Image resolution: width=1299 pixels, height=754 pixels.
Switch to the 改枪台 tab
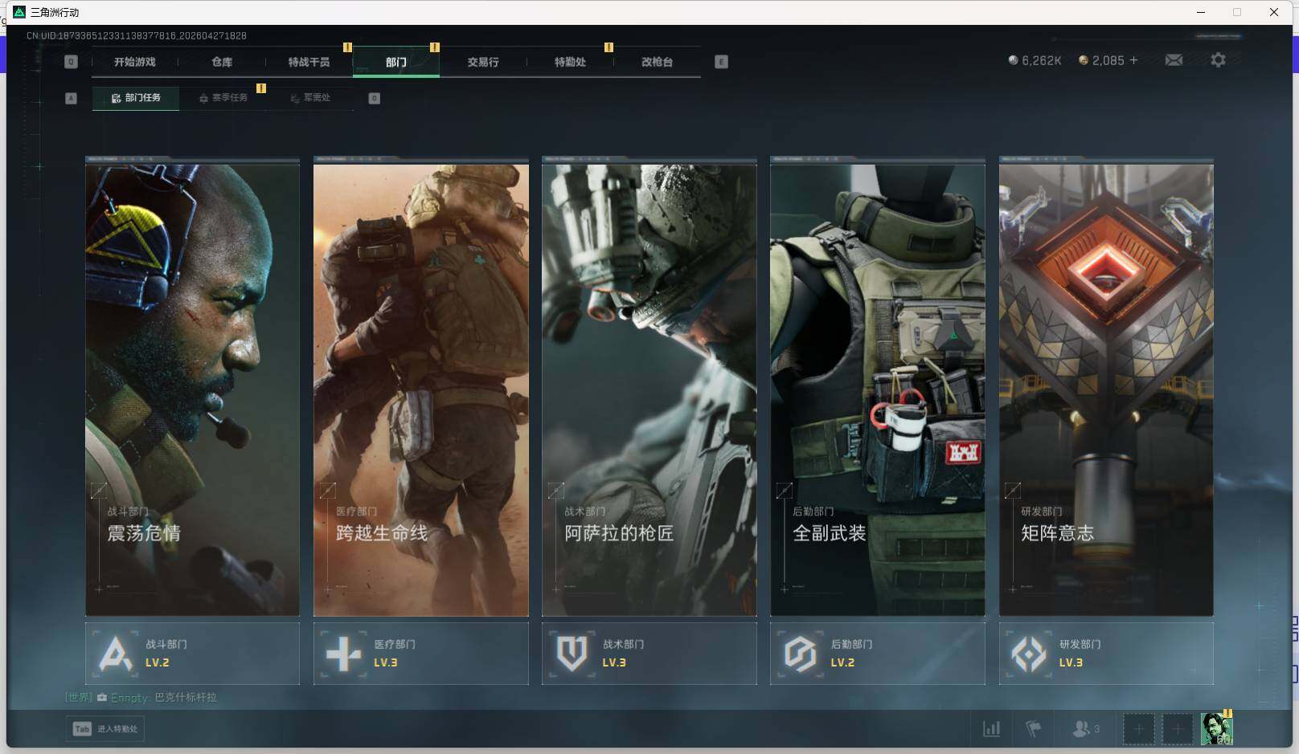pyautogui.click(x=657, y=62)
